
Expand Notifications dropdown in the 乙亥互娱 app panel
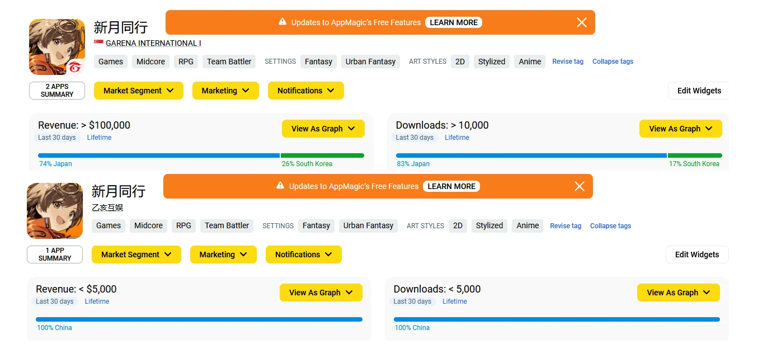304,255
